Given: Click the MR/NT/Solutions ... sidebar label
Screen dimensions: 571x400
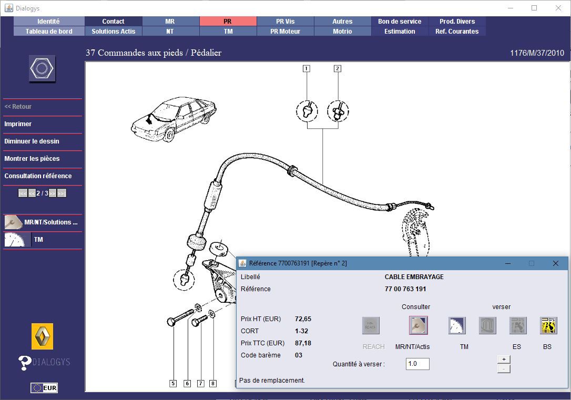Looking at the screenshot, I should tap(51, 222).
